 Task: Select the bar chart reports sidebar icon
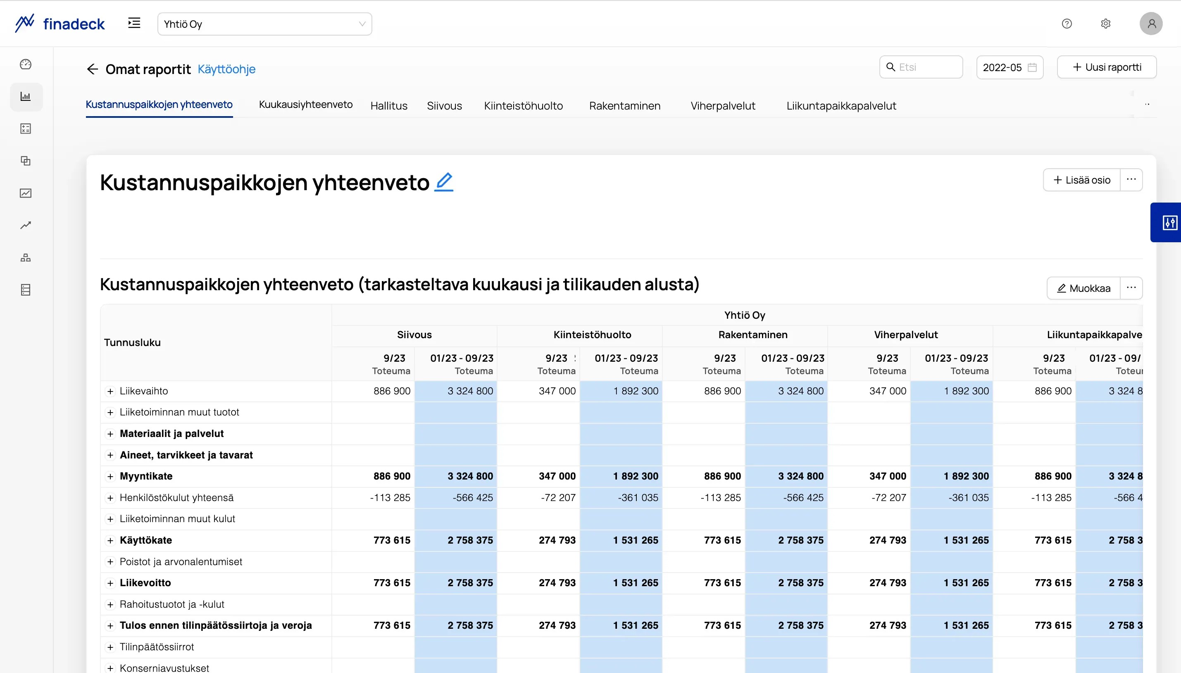pyautogui.click(x=26, y=97)
